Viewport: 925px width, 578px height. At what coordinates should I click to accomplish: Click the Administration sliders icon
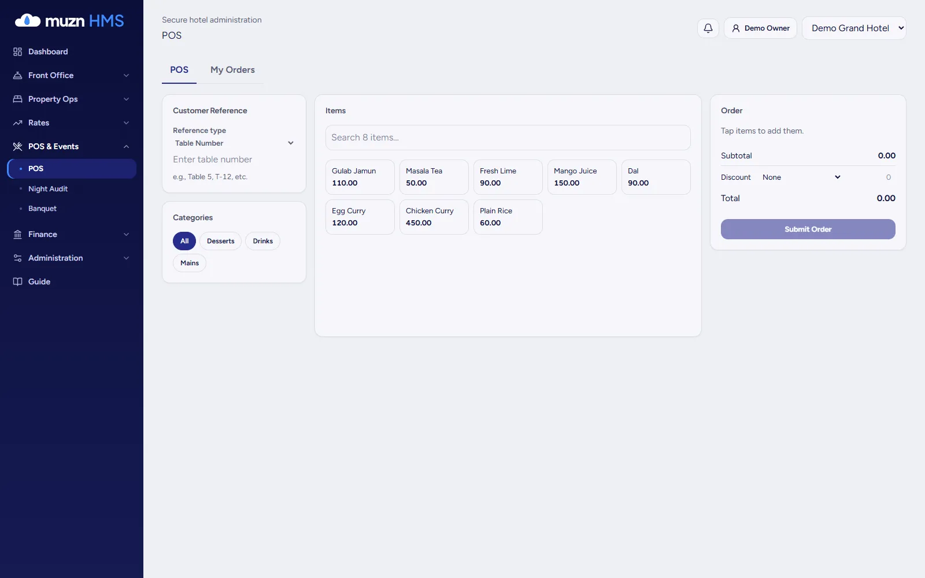[17, 258]
